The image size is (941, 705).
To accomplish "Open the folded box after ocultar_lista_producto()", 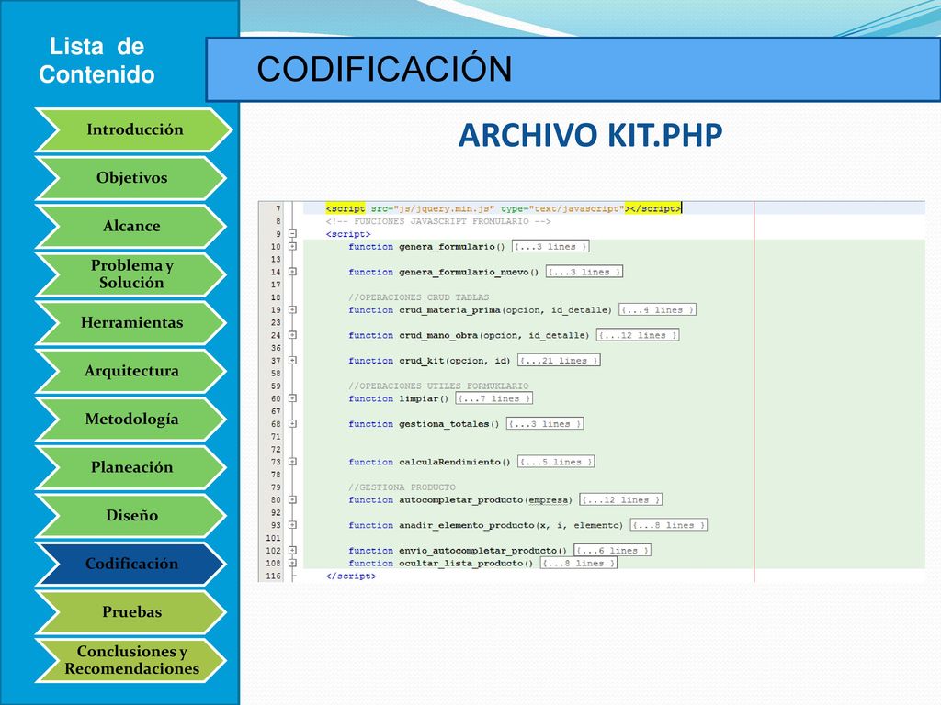I will tap(579, 563).
